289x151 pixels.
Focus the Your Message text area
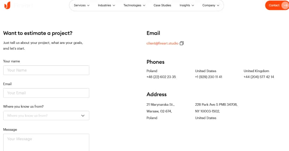pyautogui.click(x=46, y=142)
